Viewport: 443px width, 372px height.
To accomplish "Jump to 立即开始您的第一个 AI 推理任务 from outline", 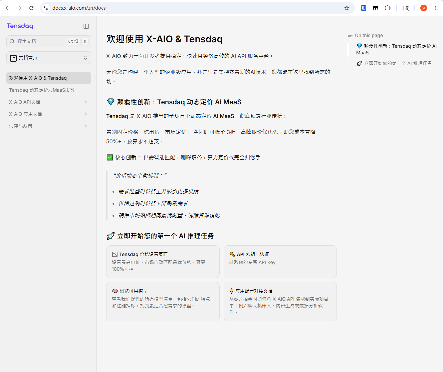I will click(394, 63).
